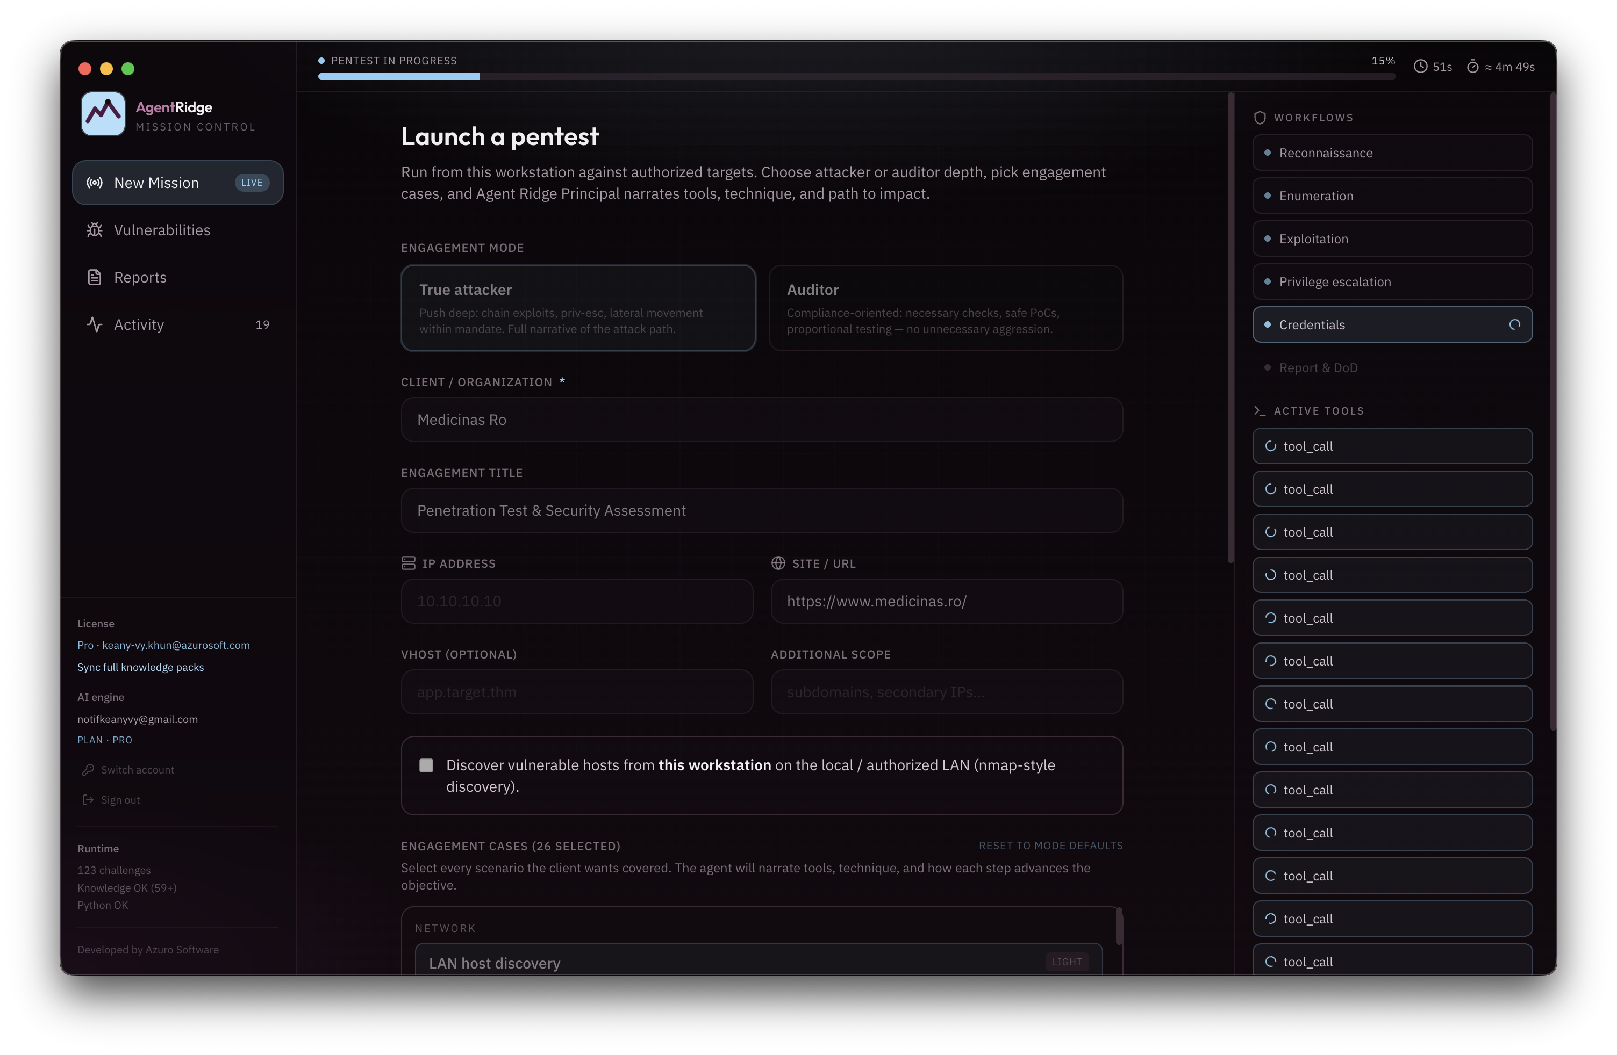The height and width of the screenshot is (1055, 1617).
Task: Click the right panel vertical scrollbar
Action: point(1552,412)
